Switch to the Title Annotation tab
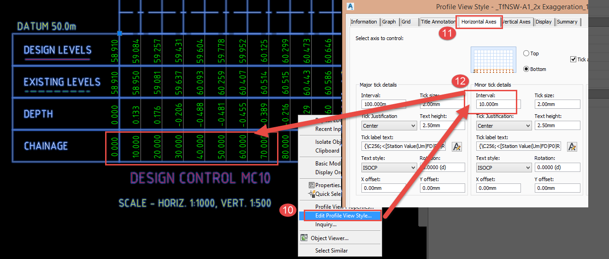Viewport: 609px width, 259px height. point(438,22)
